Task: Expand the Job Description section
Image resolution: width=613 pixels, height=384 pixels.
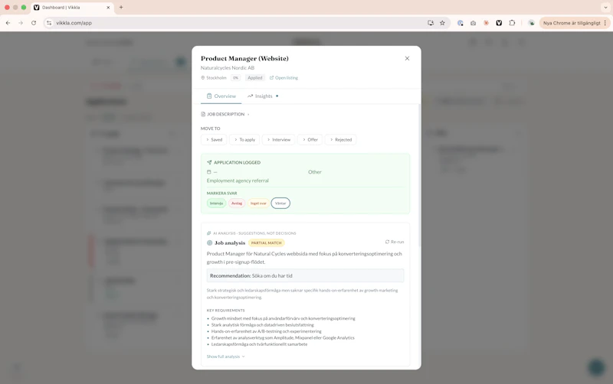Action: [x=225, y=114]
